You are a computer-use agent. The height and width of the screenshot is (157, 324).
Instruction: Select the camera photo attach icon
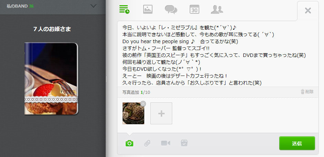129,143
